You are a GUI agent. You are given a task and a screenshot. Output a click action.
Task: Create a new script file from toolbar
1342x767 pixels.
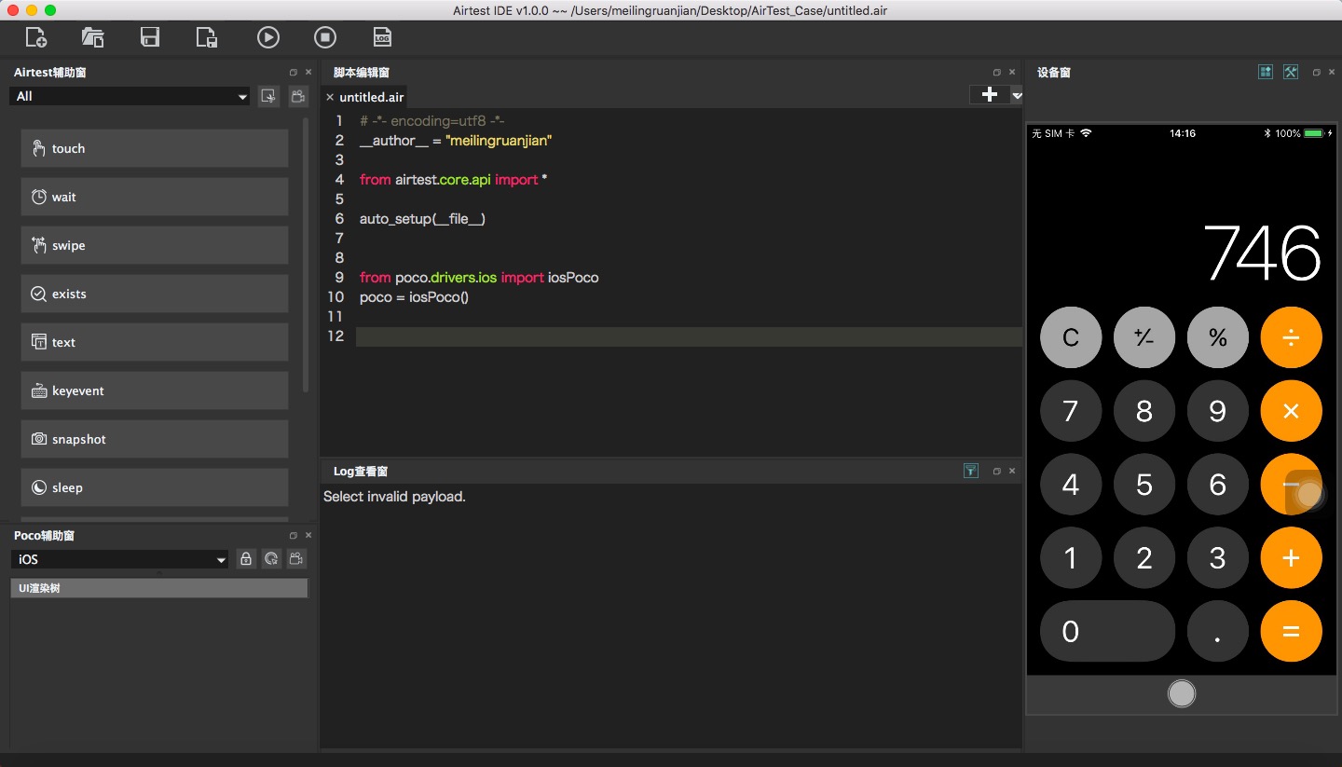tap(36, 37)
